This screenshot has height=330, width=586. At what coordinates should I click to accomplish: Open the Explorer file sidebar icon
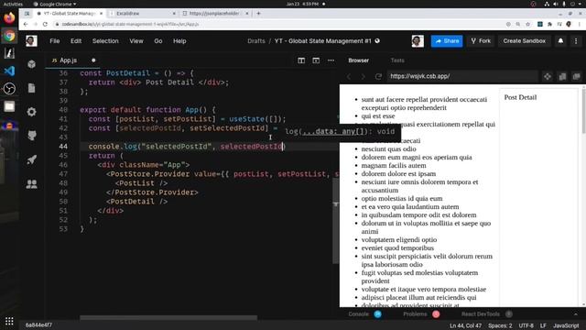32,88
